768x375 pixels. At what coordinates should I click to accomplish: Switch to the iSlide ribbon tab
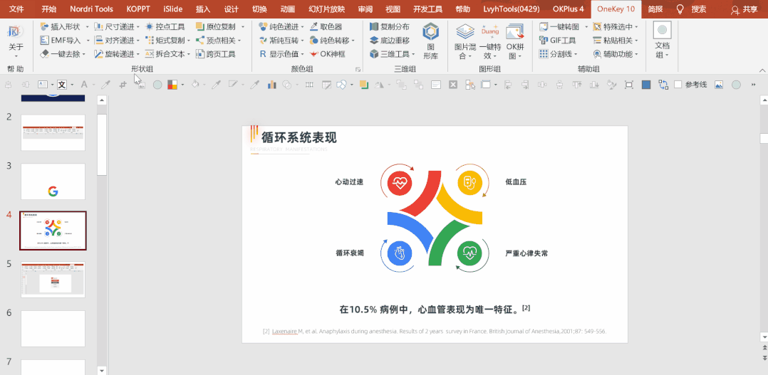point(173,9)
